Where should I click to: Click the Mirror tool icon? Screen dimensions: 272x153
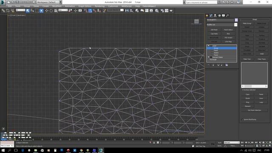coord(127,11)
